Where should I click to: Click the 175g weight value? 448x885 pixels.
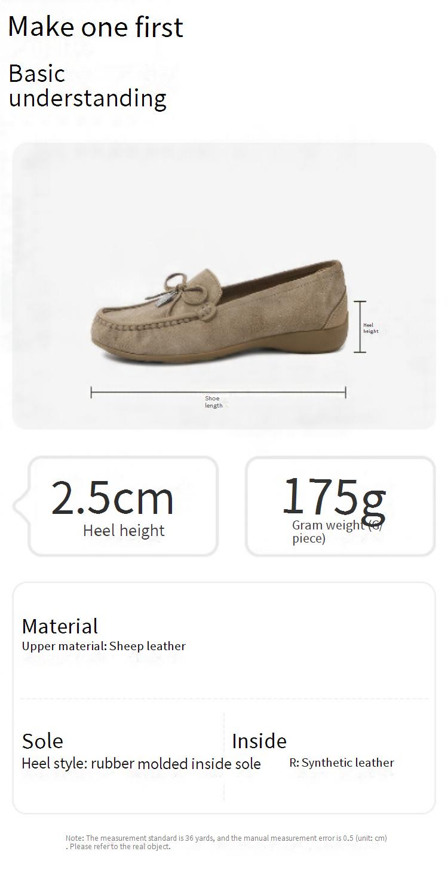[x=334, y=496]
